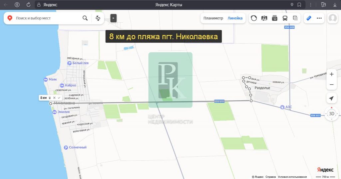The image size is (341, 179).
Task: Click the location permission pin in address bar
Action: click(292, 5)
